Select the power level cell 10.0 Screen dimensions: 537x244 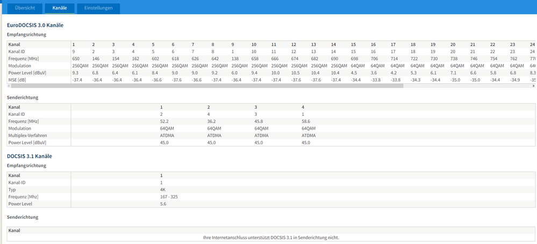tap(275, 73)
